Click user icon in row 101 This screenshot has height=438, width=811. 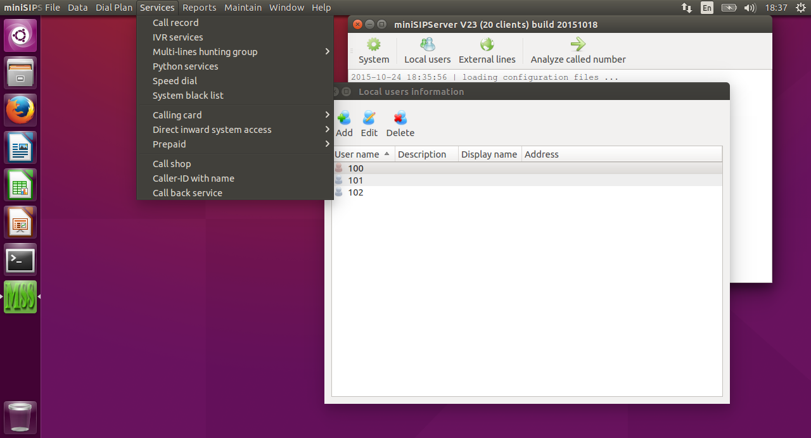[x=338, y=180]
